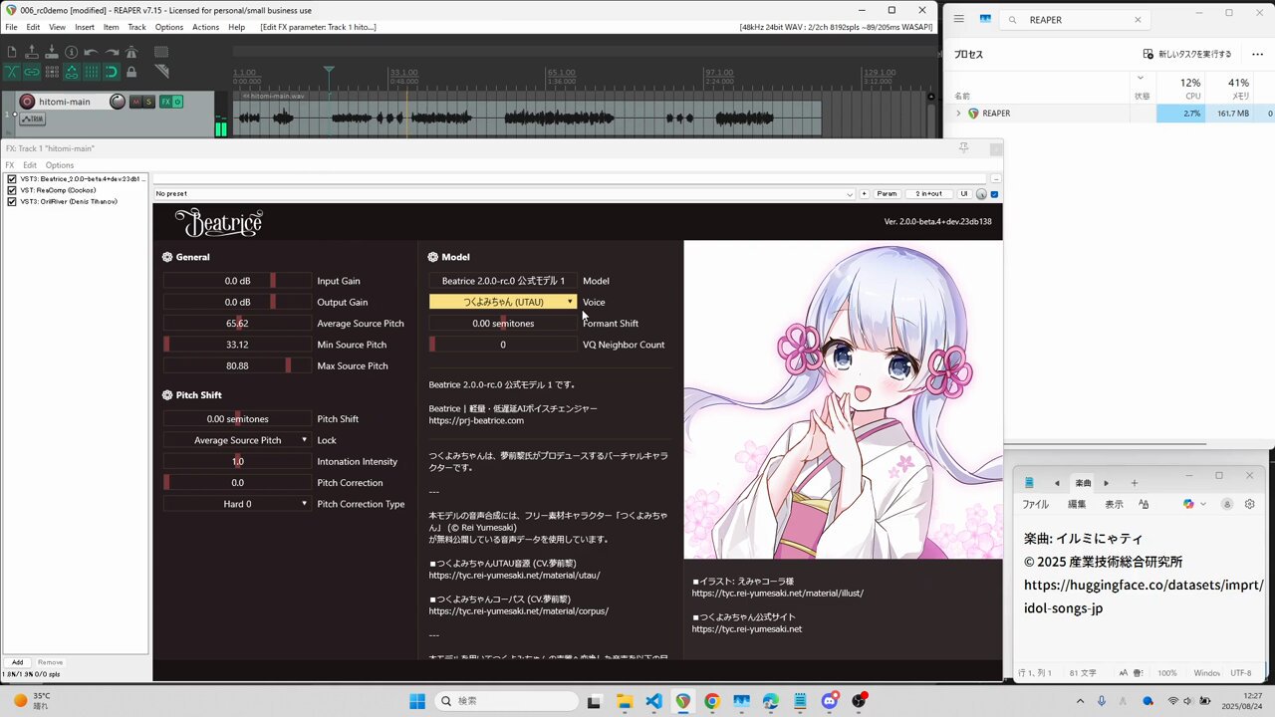Toggle the plugin enabled blue checkbox

994,194
